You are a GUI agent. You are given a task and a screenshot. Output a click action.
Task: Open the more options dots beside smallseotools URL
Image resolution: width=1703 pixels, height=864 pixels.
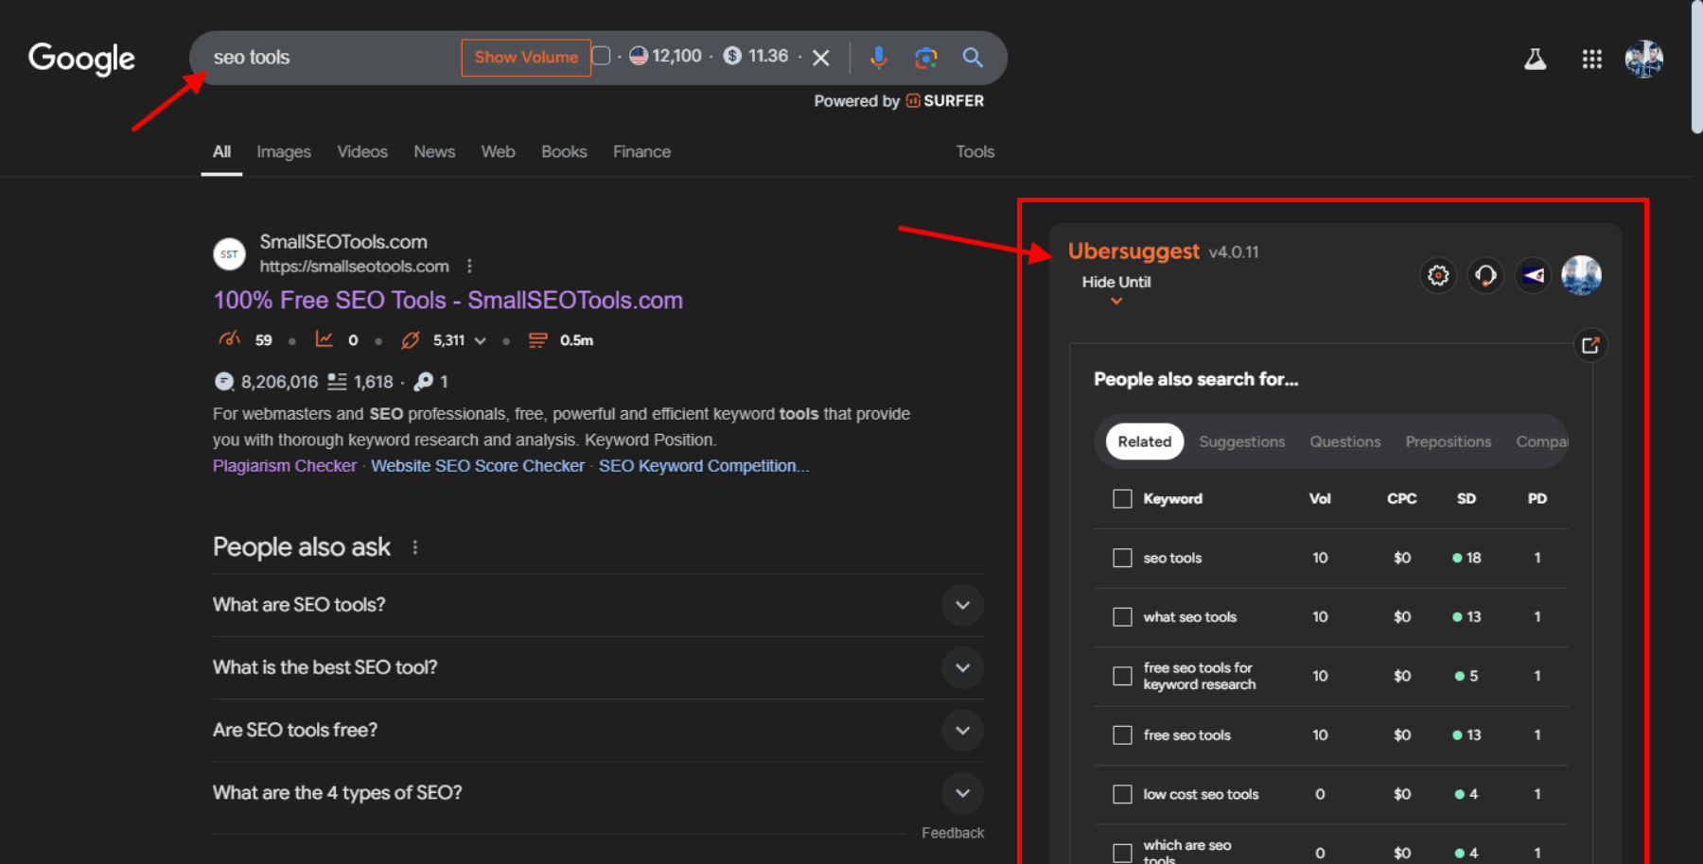point(469,267)
